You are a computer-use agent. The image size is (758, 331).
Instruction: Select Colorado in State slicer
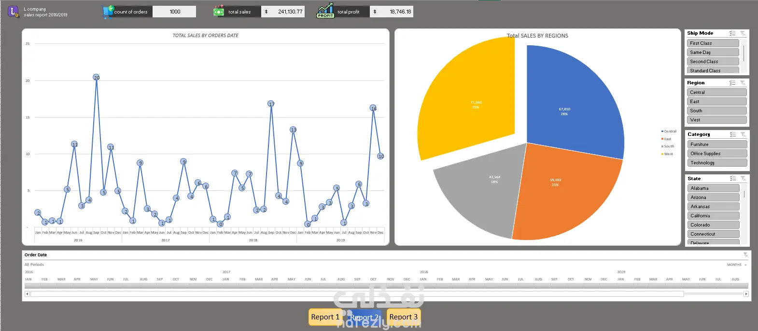click(x=714, y=225)
